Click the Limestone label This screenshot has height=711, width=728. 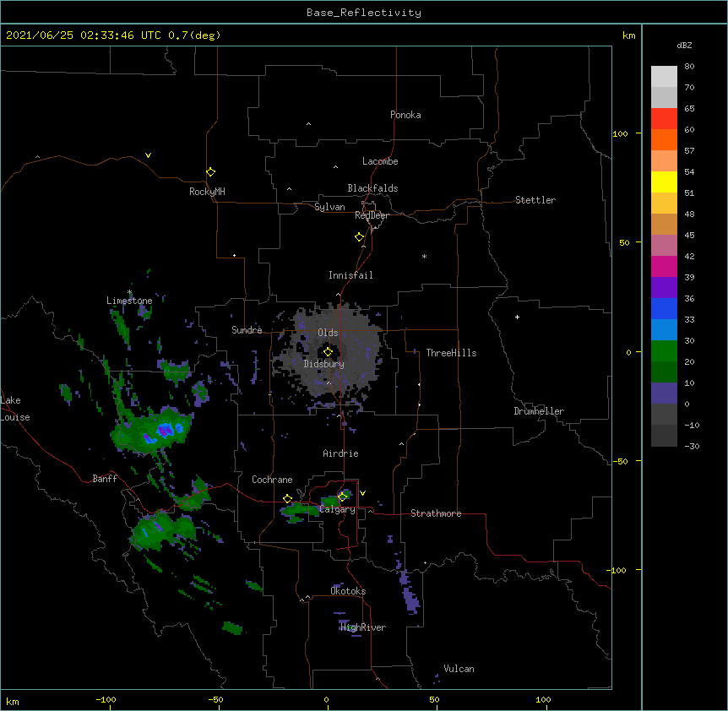point(129,301)
